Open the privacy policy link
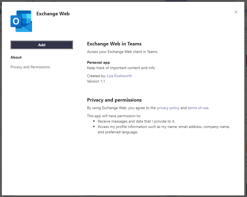Image resolution: width=247 pixels, height=197 pixels. pos(168,108)
